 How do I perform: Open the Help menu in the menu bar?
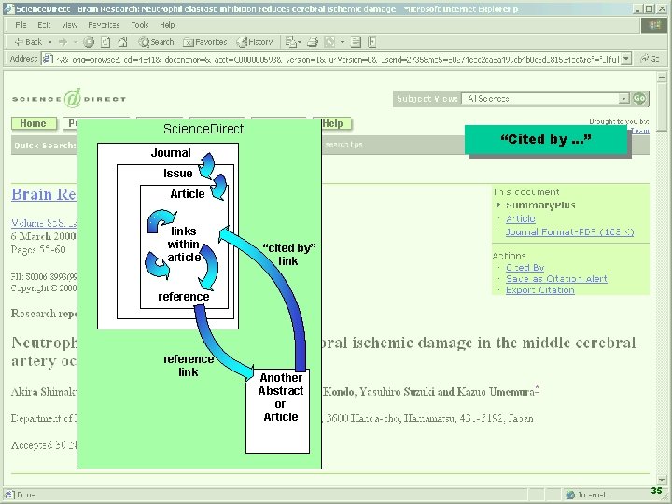tap(167, 25)
